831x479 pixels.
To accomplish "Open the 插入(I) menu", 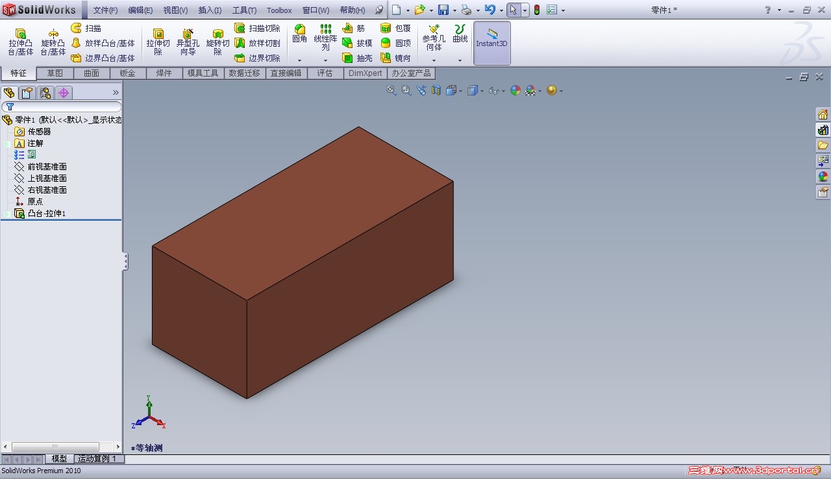I will pyautogui.click(x=210, y=10).
